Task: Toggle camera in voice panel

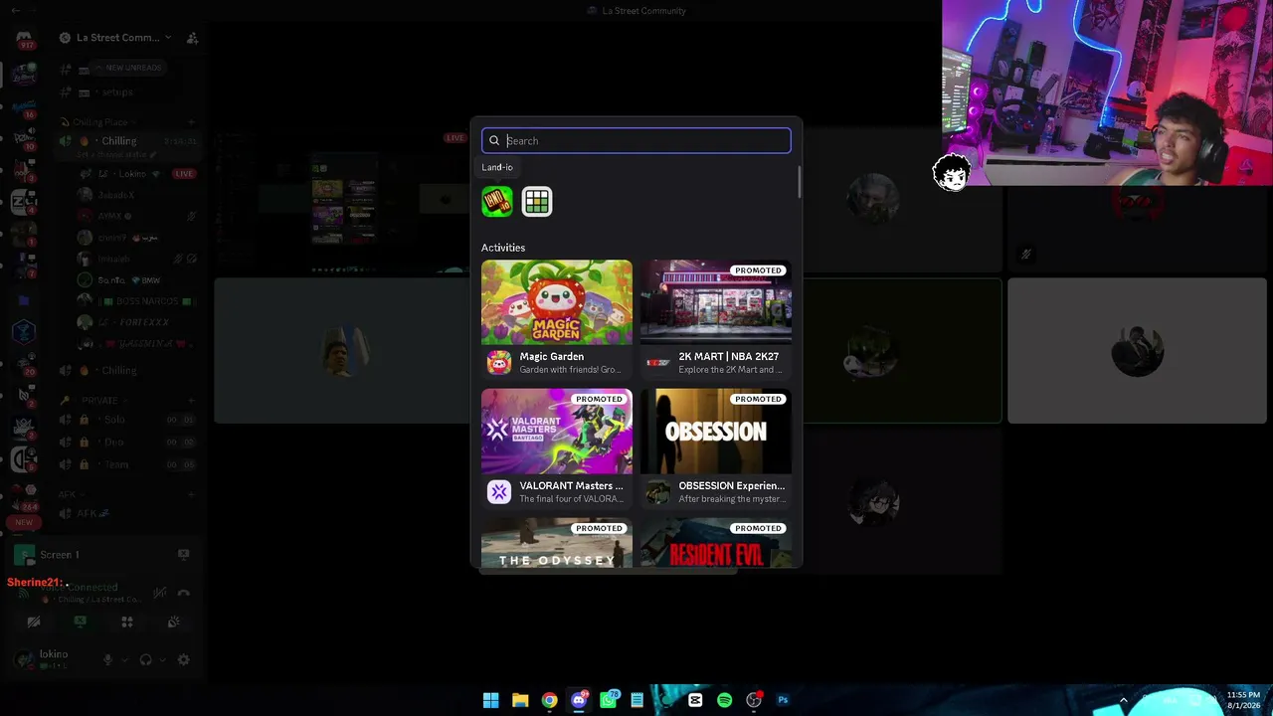Action: (34, 622)
